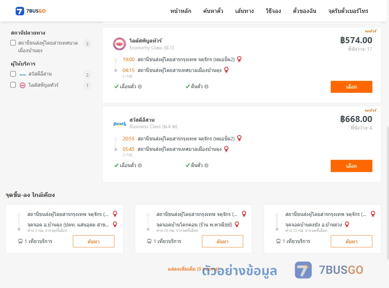Click สวัสดีอีสาน logo in operator filter
The height and width of the screenshot is (288, 389).
click(x=23, y=74)
